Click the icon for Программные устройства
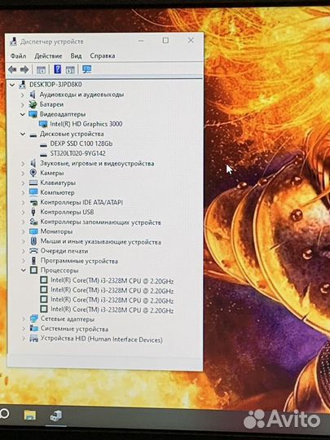 point(33,261)
